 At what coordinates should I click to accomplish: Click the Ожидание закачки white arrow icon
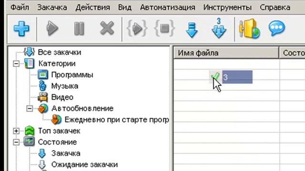tap(42, 165)
